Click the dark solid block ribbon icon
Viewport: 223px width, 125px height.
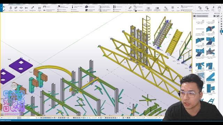tap(86, 7)
